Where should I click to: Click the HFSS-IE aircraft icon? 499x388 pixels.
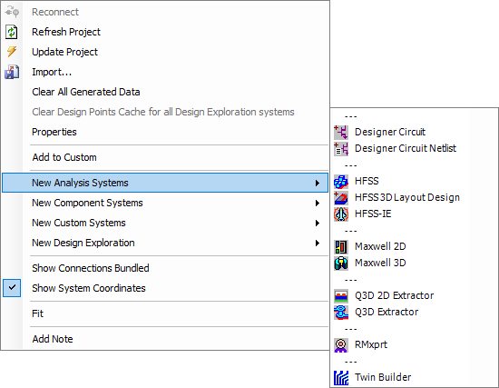pyautogui.click(x=341, y=214)
